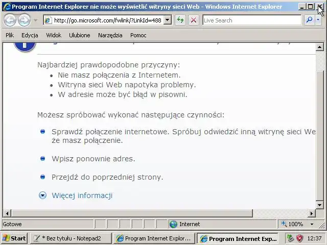Click the Internet zone globe icon
Viewport: 327px width, 245px height.
coord(173,224)
